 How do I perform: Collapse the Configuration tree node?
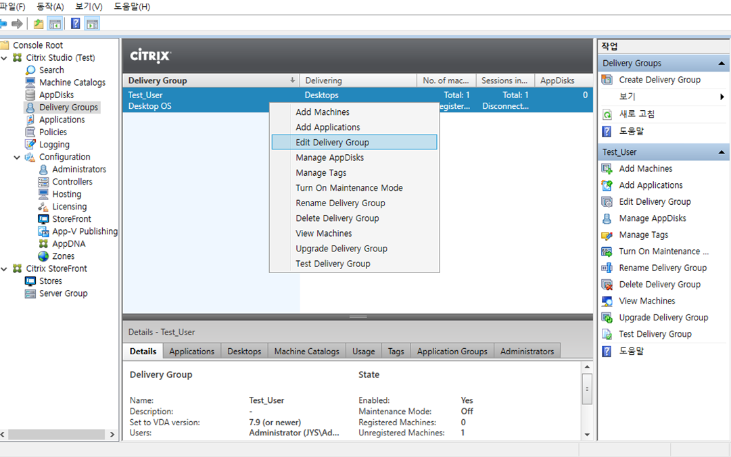18,157
